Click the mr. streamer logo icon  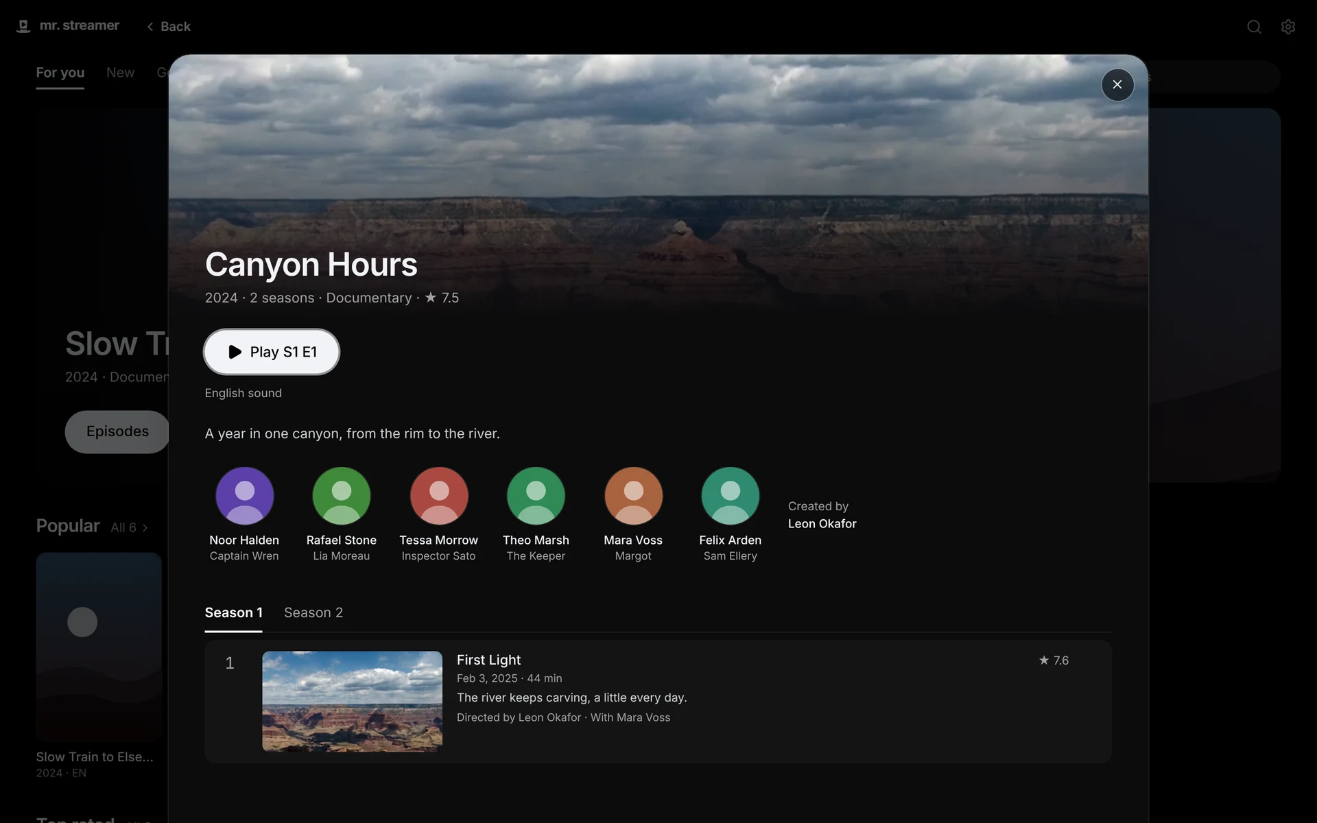click(23, 26)
